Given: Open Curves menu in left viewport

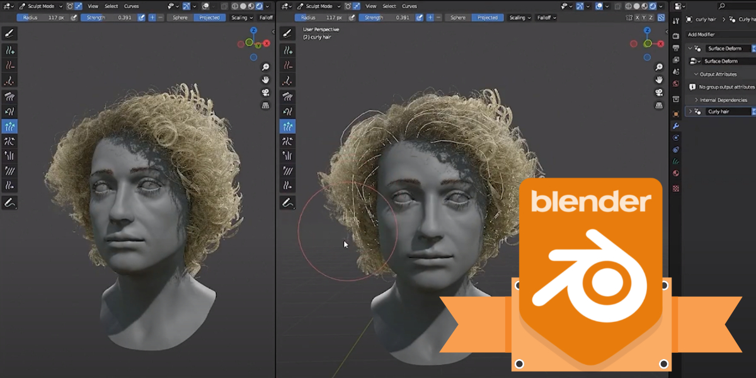Looking at the screenshot, I should click(x=131, y=6).
